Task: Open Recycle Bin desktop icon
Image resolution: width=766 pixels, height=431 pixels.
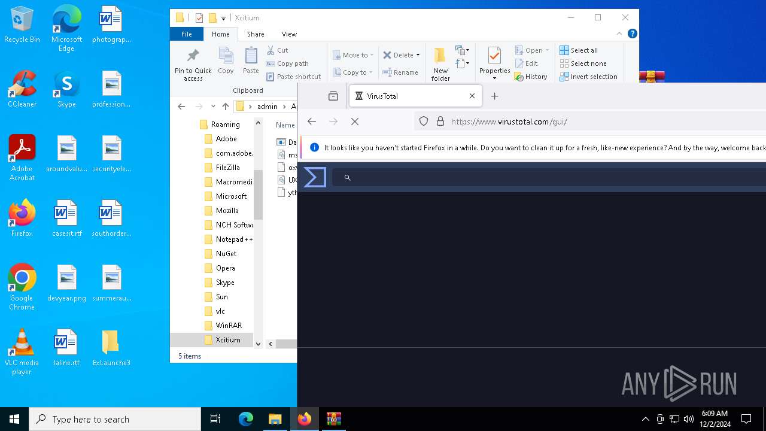Action: (x=22, y=25)
